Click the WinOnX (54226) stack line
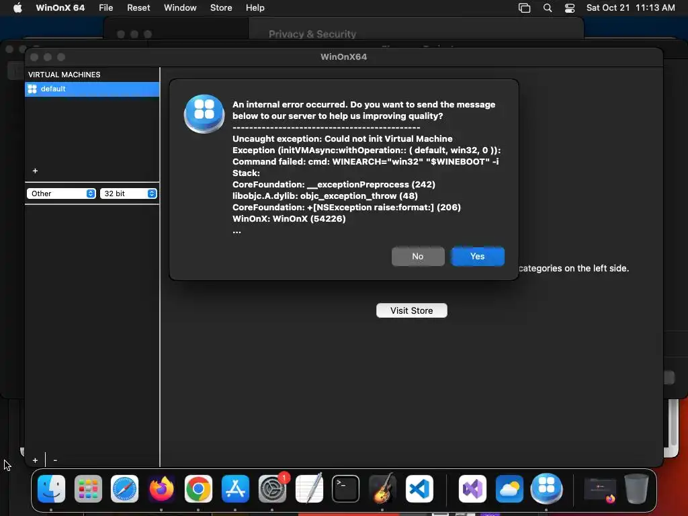688x516 pixels. (289, 218)
